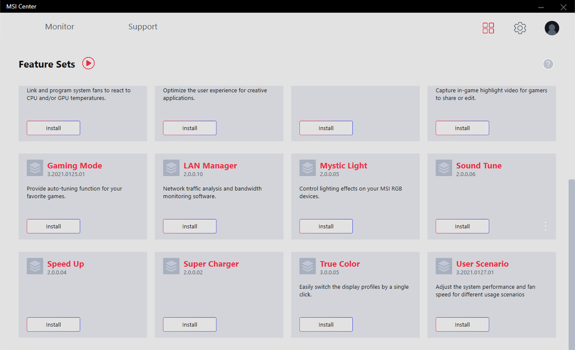
Task: Install the Super Charger feature
Action: 190,324
